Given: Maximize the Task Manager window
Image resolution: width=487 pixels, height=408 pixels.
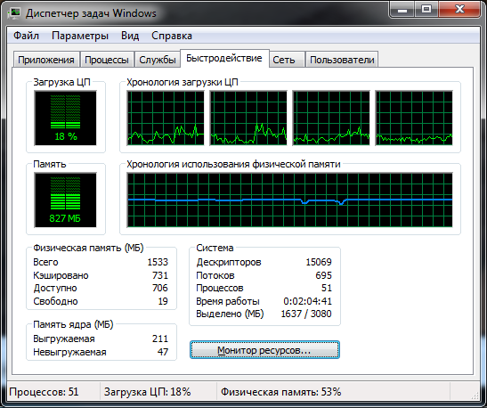Looking at the screenshot, I should point(426,10).
